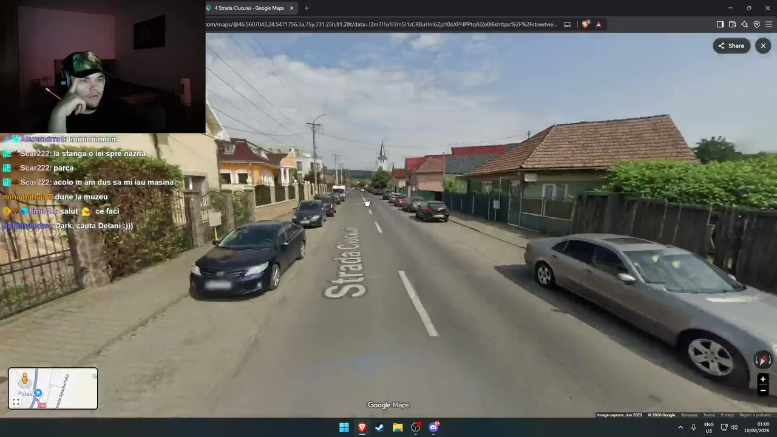Viewport: 777px width, 437px height.
Task: Open the Windows Start menu
Action: coord(344,427)
